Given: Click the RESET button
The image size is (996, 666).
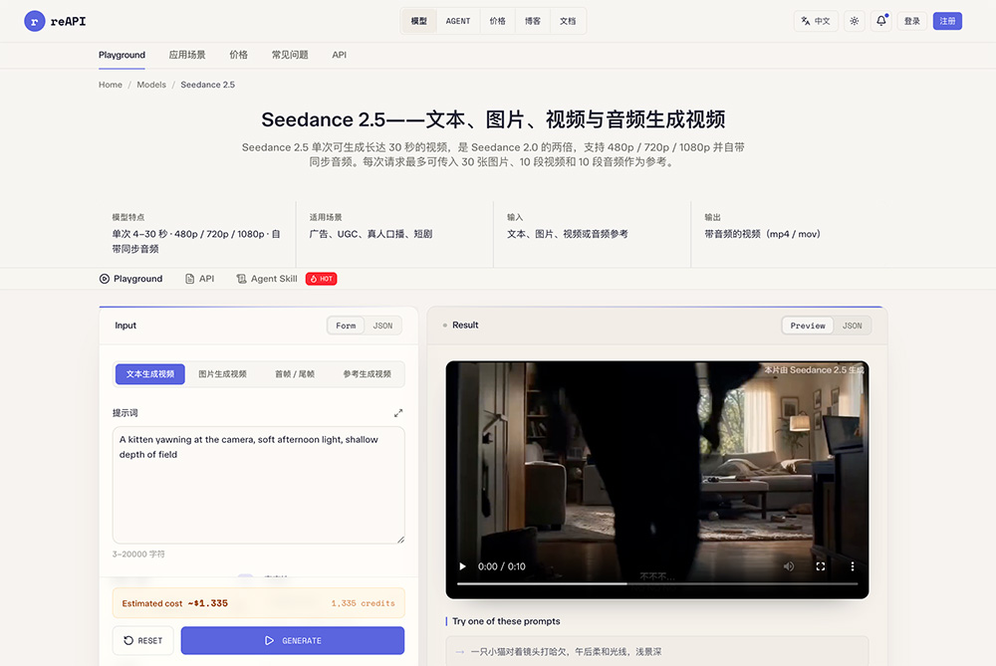Looking at the screenshot, I should pyautogui.click(x=142, y=640).
